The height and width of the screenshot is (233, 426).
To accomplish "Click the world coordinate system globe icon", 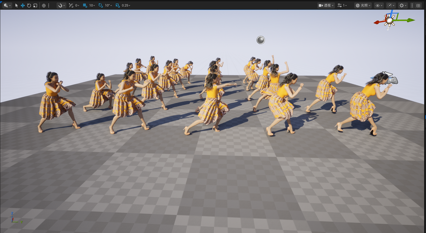I will [x=44, y=5].
